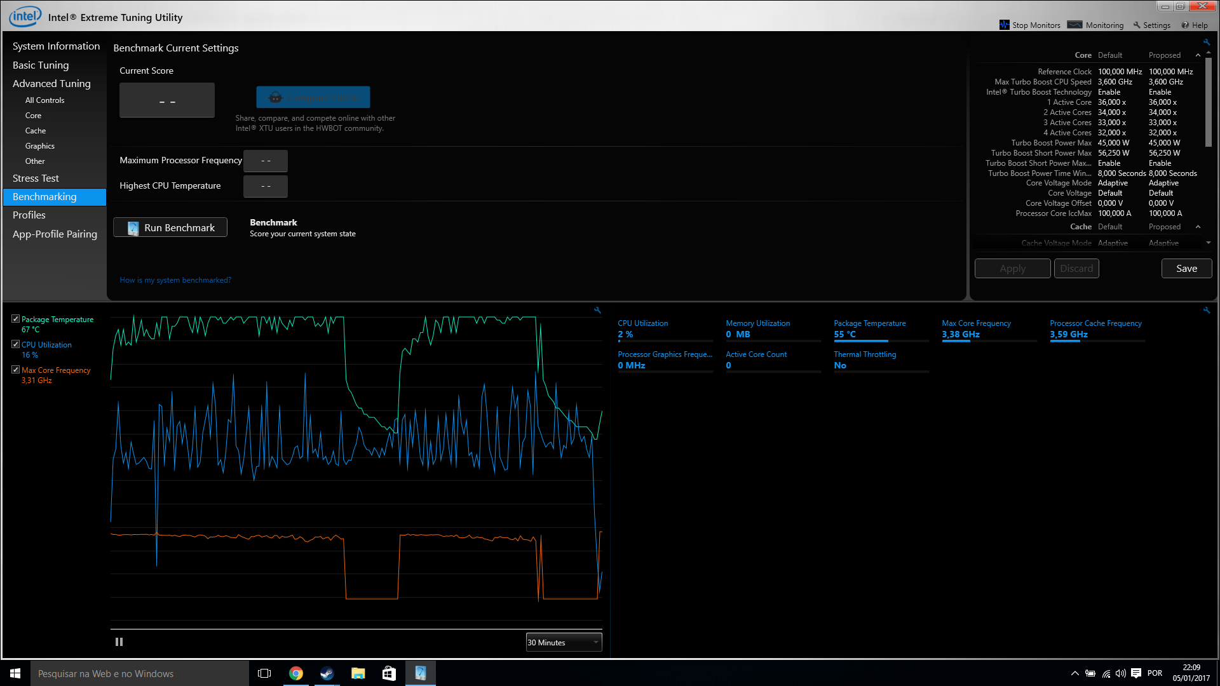Viewport: 1220px width, 686px height.
Task: Open Windows Start menu
Action: (x=15, y=673)
